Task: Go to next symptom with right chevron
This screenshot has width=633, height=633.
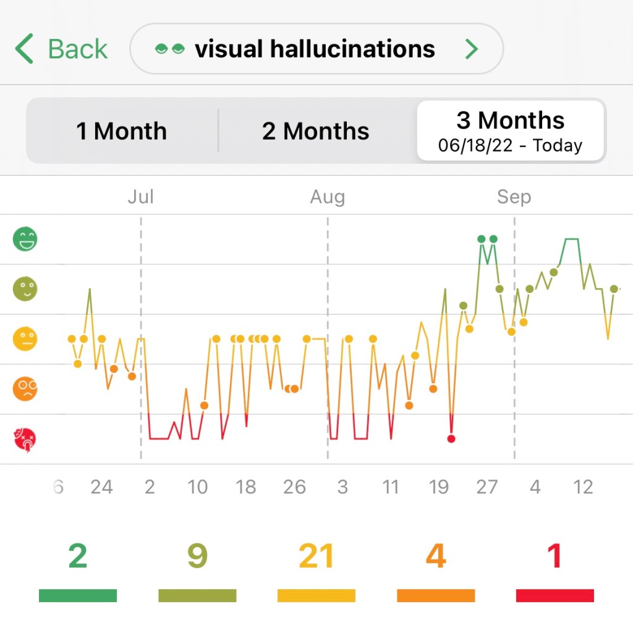Action: click(472, 49)
